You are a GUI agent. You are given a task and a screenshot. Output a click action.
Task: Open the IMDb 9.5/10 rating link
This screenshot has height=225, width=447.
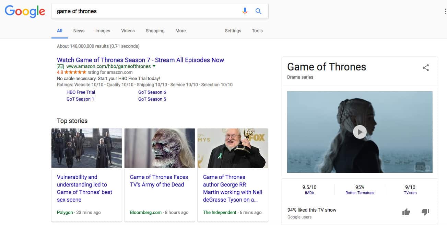click(309, 190)
